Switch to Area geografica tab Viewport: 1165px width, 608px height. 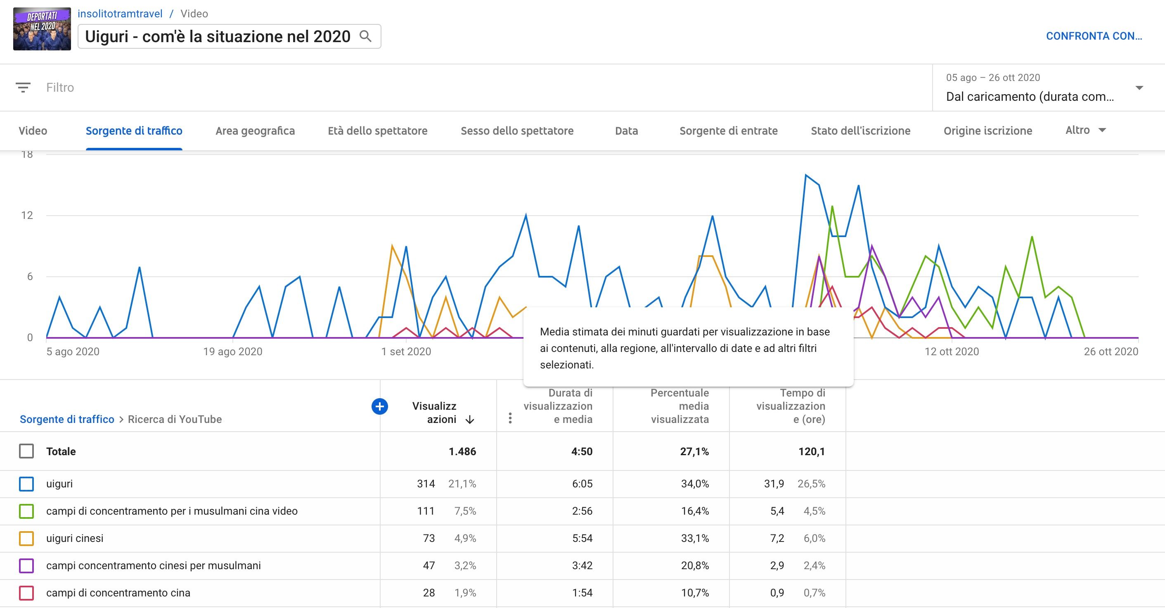[255, 131]
